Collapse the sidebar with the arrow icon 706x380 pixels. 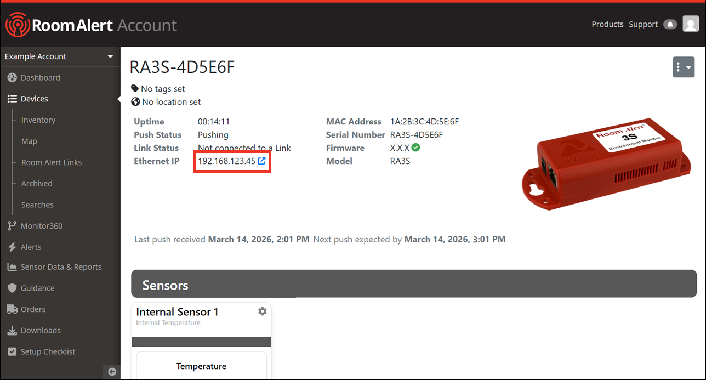[112, 371]
